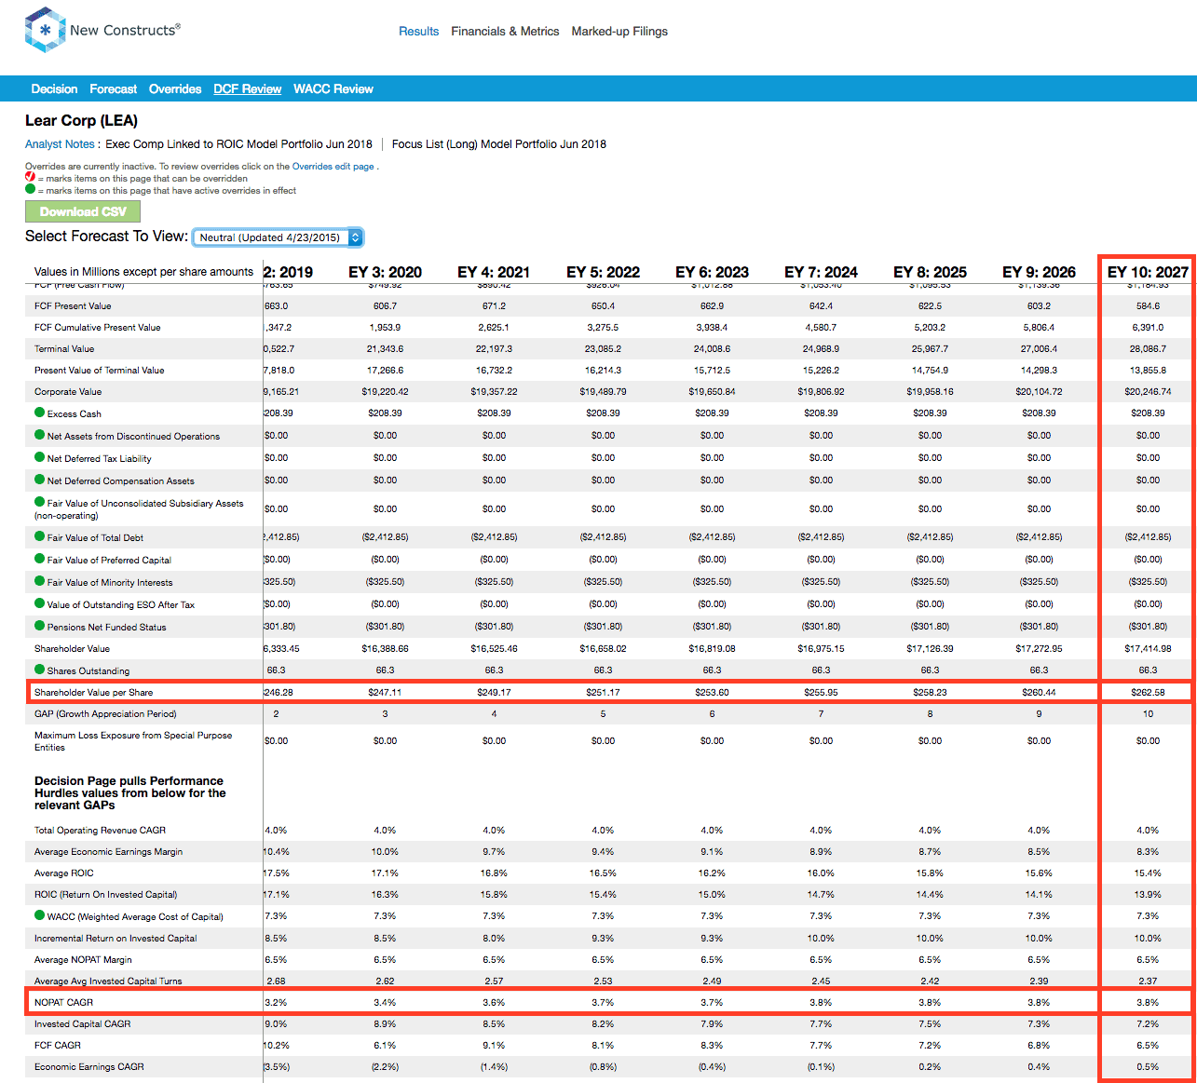This screenshot has height=1083, width=1197.
Task: Click the Economic Earnings CAGR row label
Action: click(89, 1067)
